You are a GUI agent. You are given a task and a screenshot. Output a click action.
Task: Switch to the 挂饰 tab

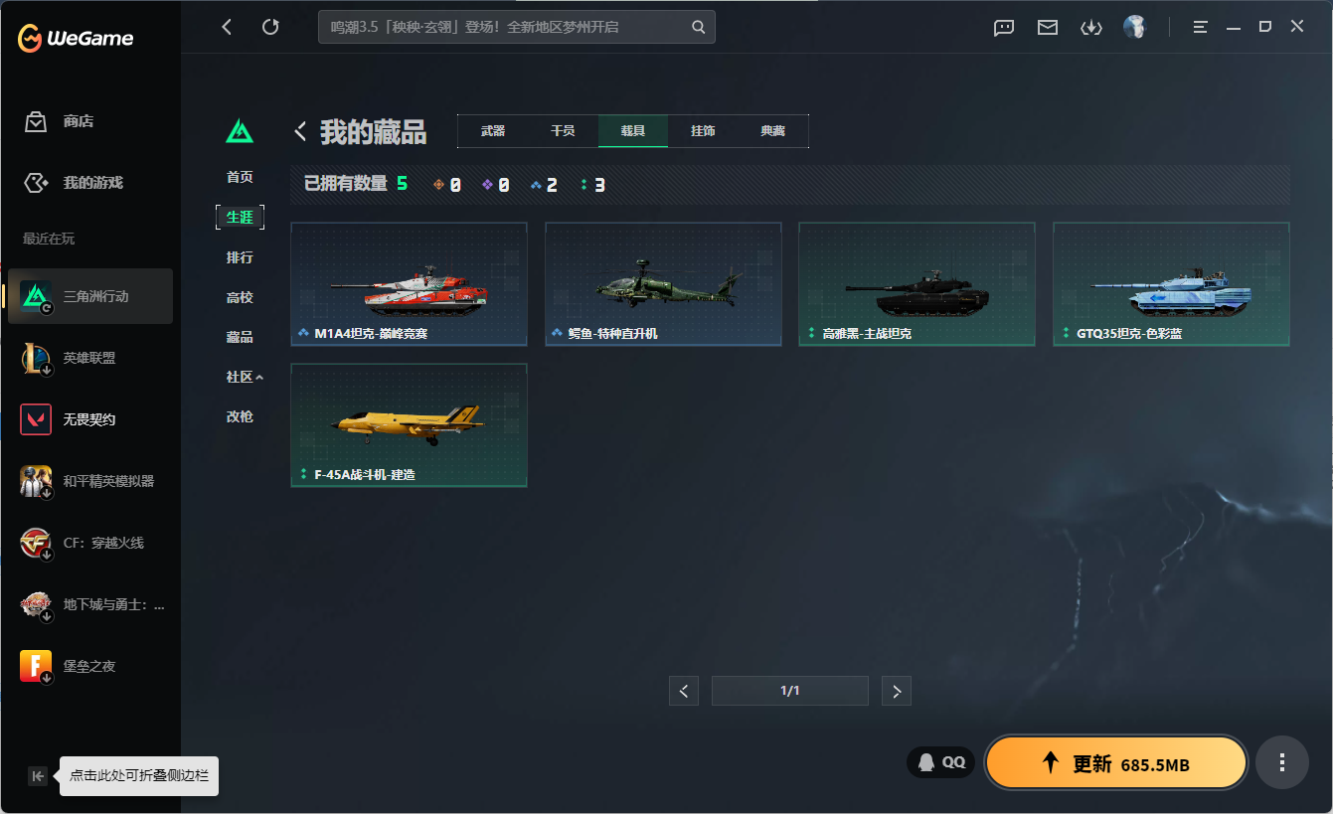click(x=703, y=131)
